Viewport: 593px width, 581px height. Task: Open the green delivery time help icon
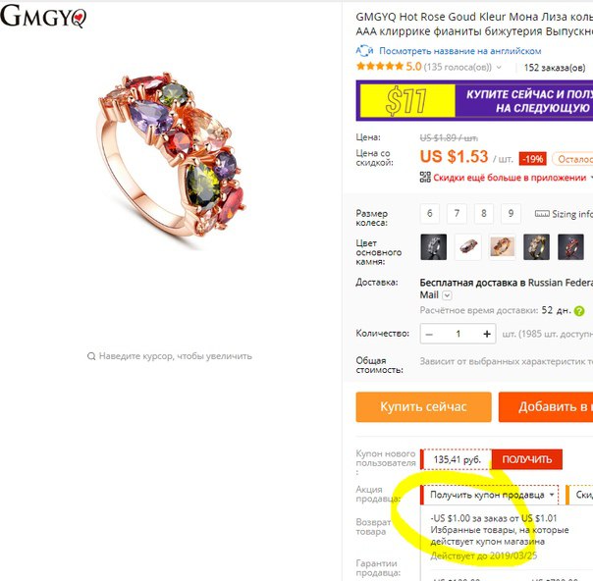[579, 311]
